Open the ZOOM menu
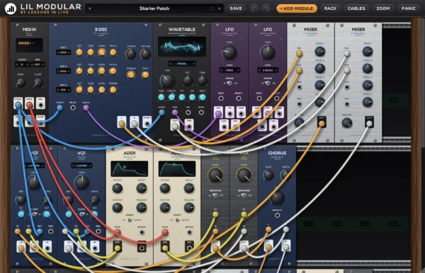 [x=382, y=8]
